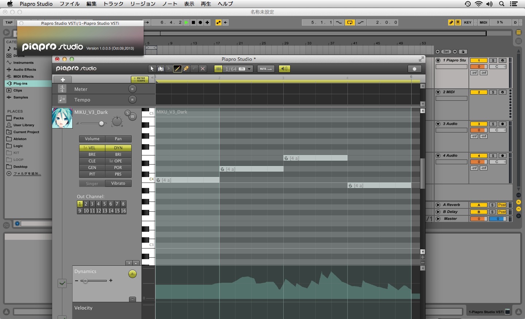Image resolution: width=525 pixels, height=319 pixels.
Task: Click the KEY map mode button
Action: tap(468, 22)
